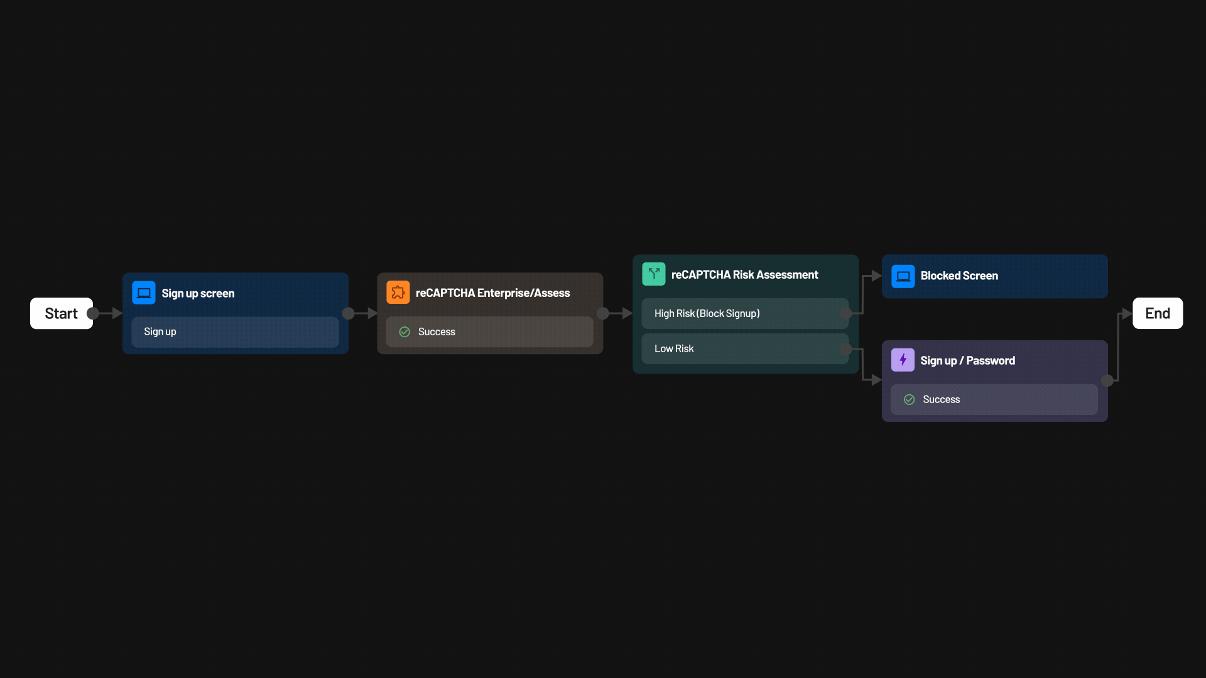The width and height of the screenshot is (1206, 678).
Task: Click the laptop icon on the Blocked Screen node
Action: pos(904,276)
